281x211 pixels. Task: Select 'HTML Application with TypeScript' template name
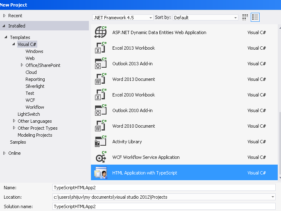(x=145, y=173)
